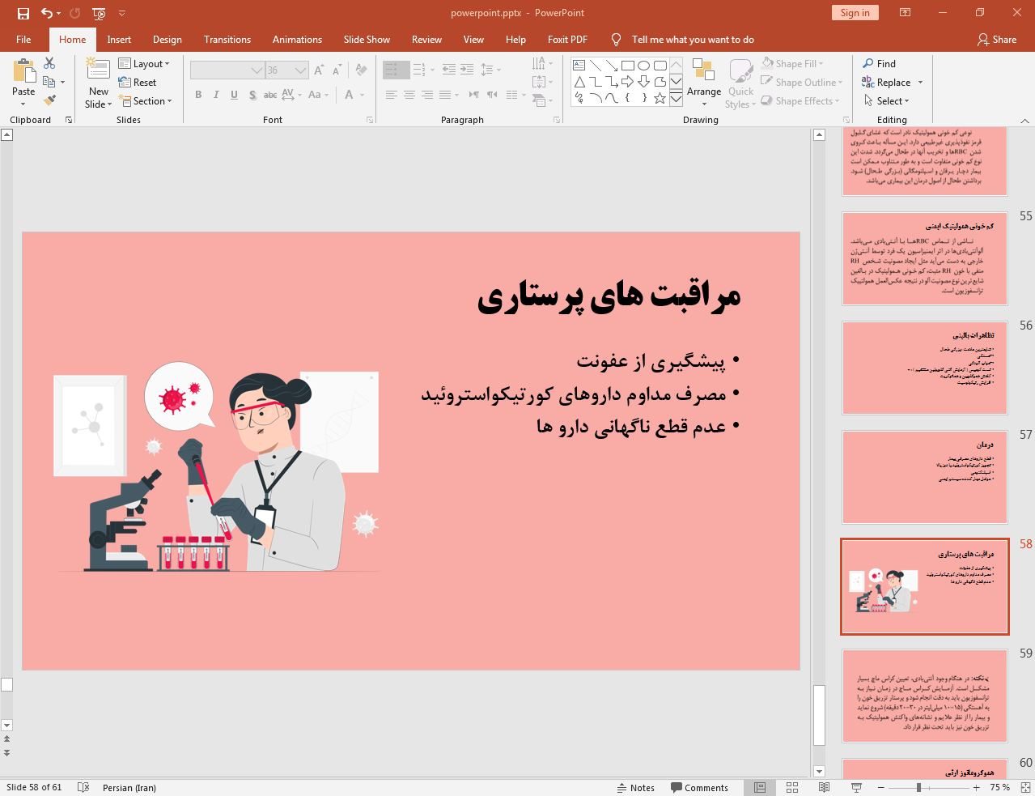The width and height of the screenshot is (1035, 796).
Task: Select slide 59 thumbnail
Action: [x=925, y=696]
